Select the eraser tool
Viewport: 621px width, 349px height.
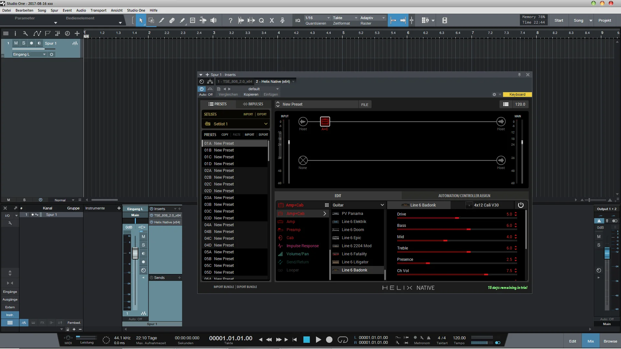pyautogui.click(x=172, y=20)
